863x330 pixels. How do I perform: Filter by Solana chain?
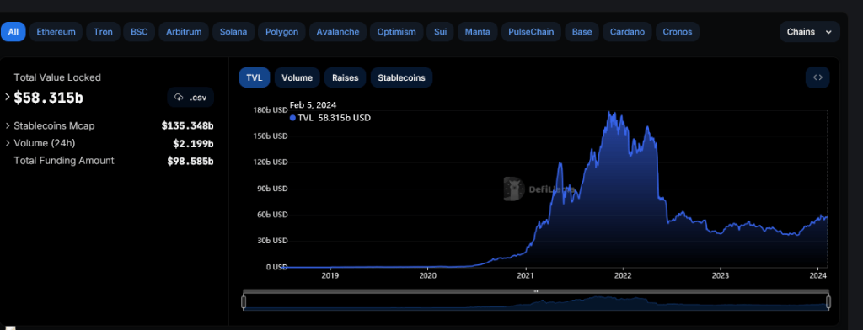pos(233,32)
